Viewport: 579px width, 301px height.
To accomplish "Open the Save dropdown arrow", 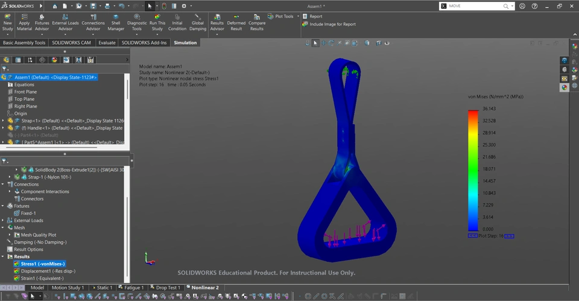I will [100, 6].
